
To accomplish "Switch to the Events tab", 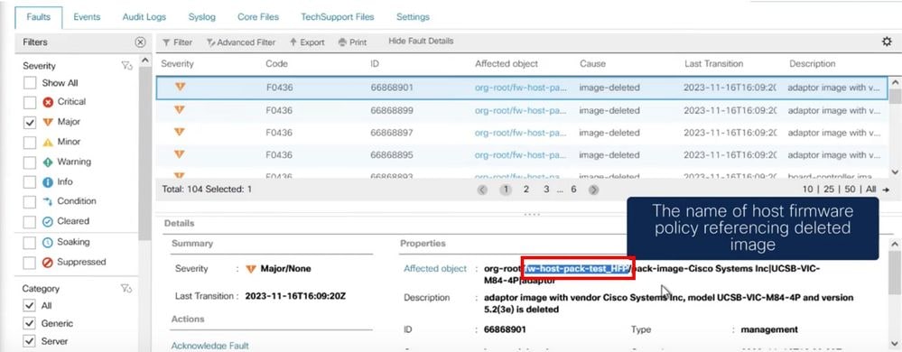I will (87, 16).
